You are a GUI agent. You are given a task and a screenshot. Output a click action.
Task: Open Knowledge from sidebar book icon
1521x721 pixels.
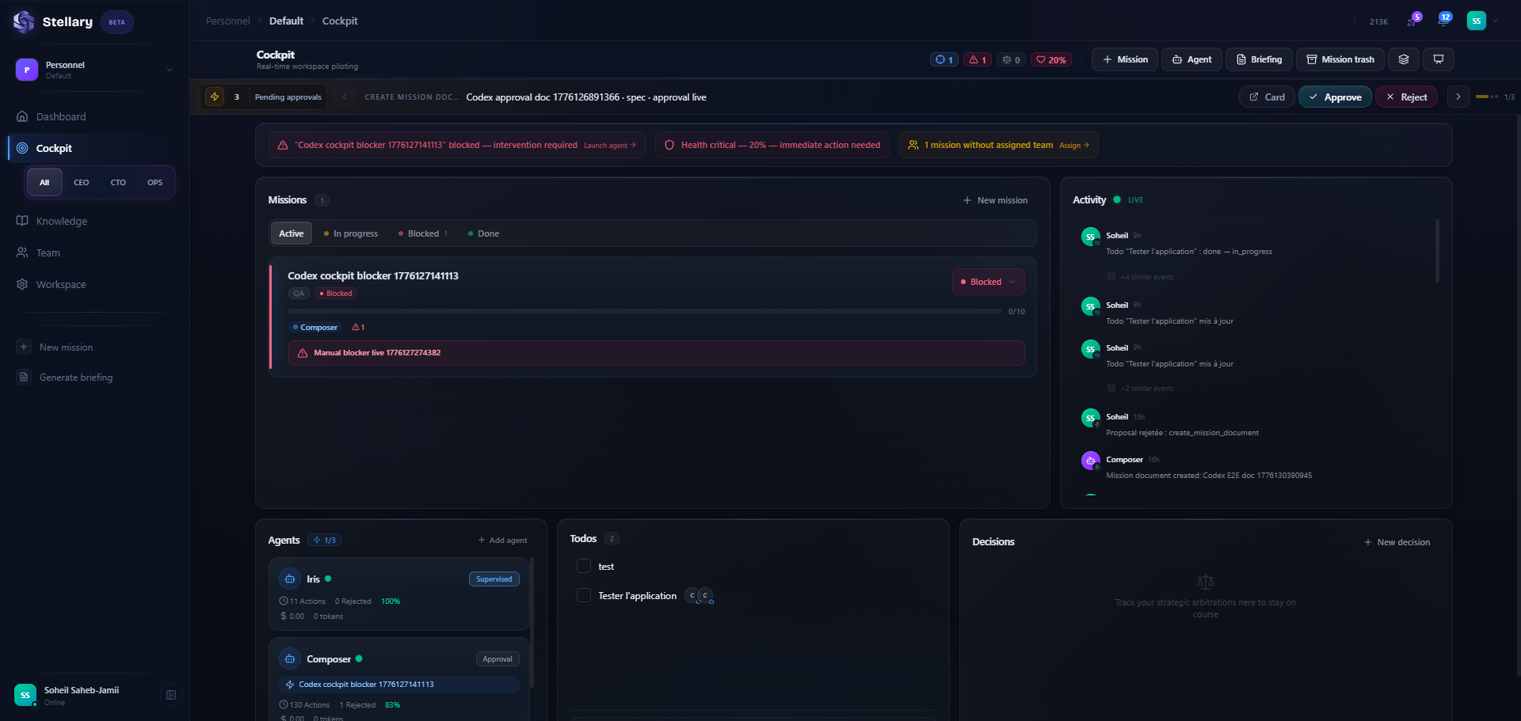(x=22, y=221)
